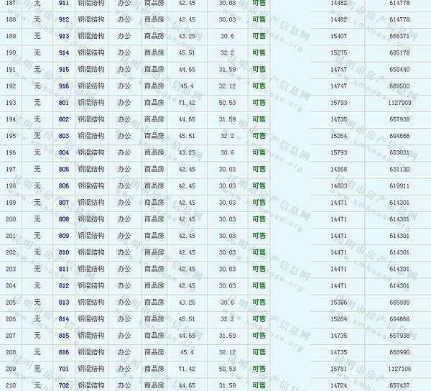Open unit 803 link
The width and height of the screenshot is (431, 391).
tap(64, 136)
